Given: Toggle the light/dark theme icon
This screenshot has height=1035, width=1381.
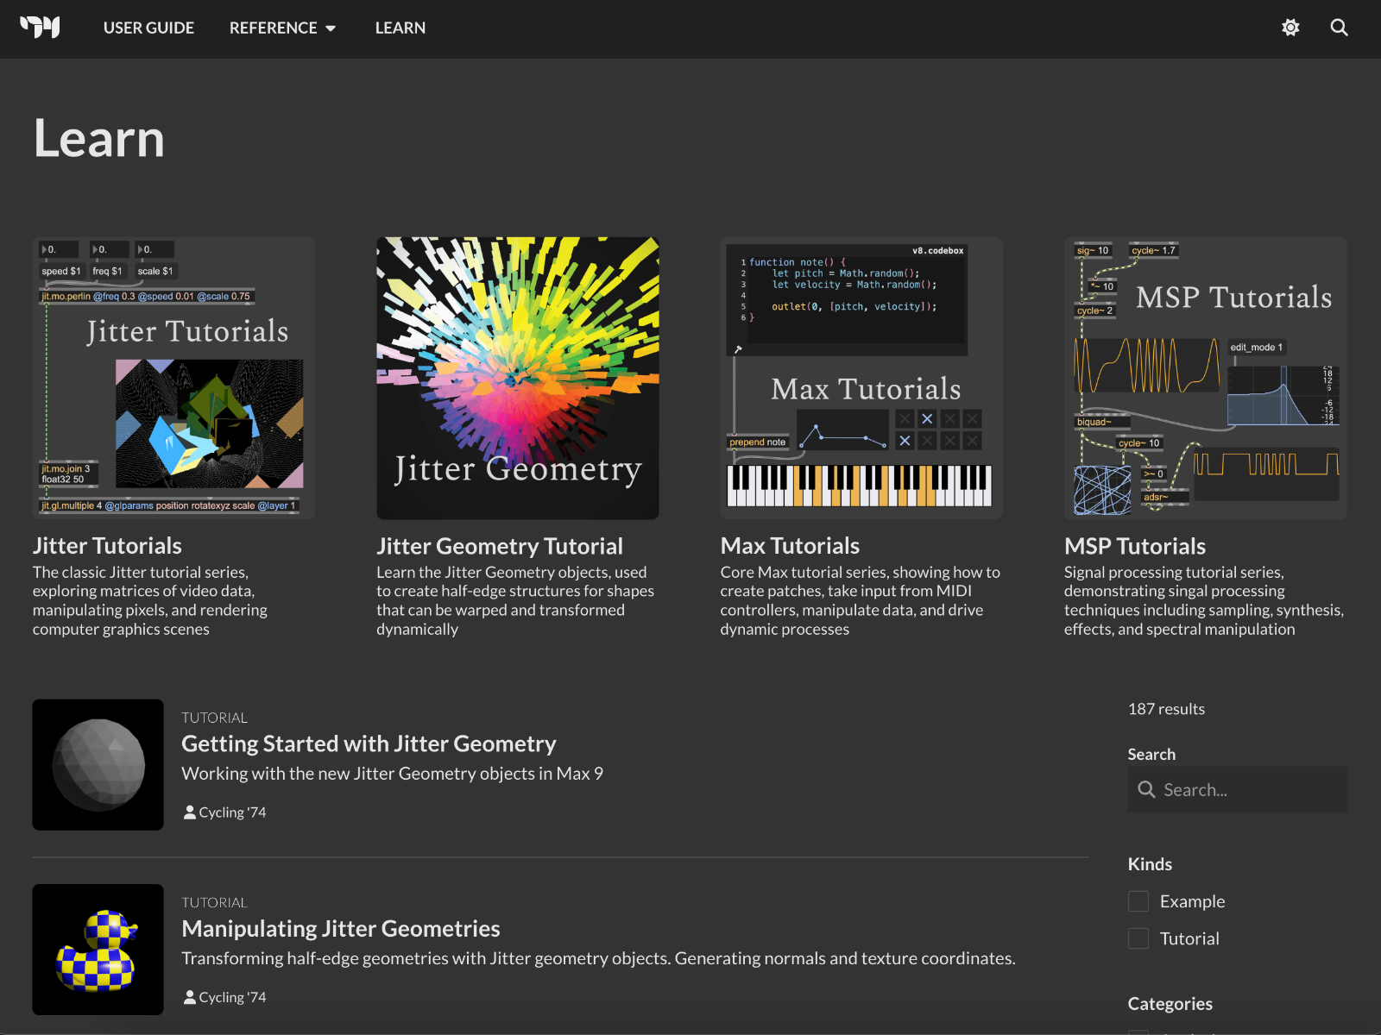Looking at the screenshot, I should [x=1290, y=28].
